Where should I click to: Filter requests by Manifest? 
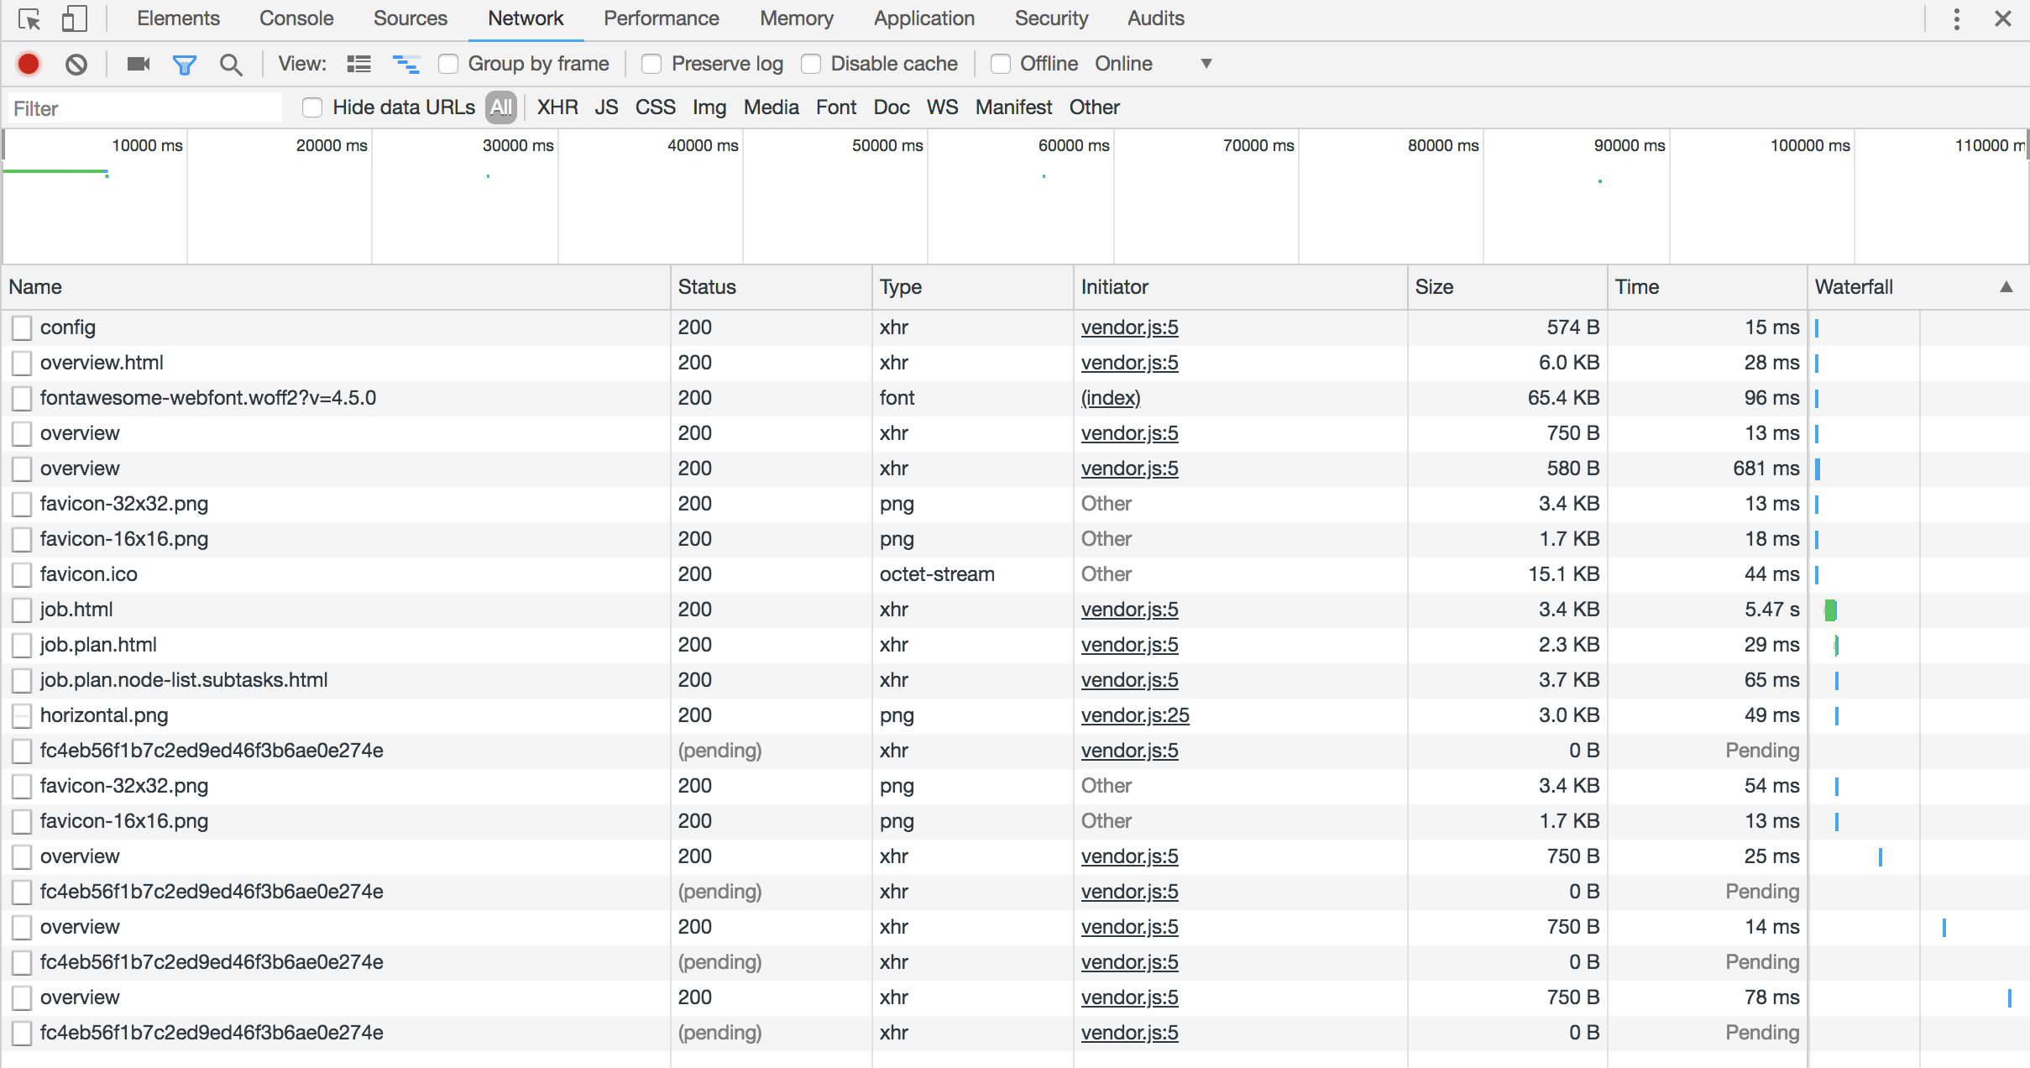(x=1013, y=107)
